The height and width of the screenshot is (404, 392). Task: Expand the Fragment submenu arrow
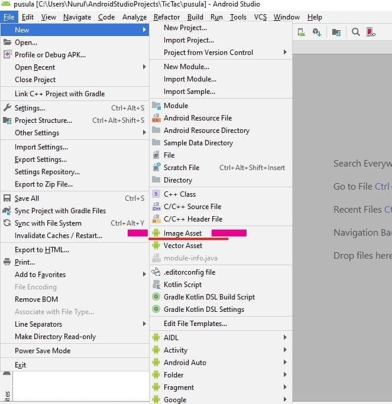coord(285,387)
